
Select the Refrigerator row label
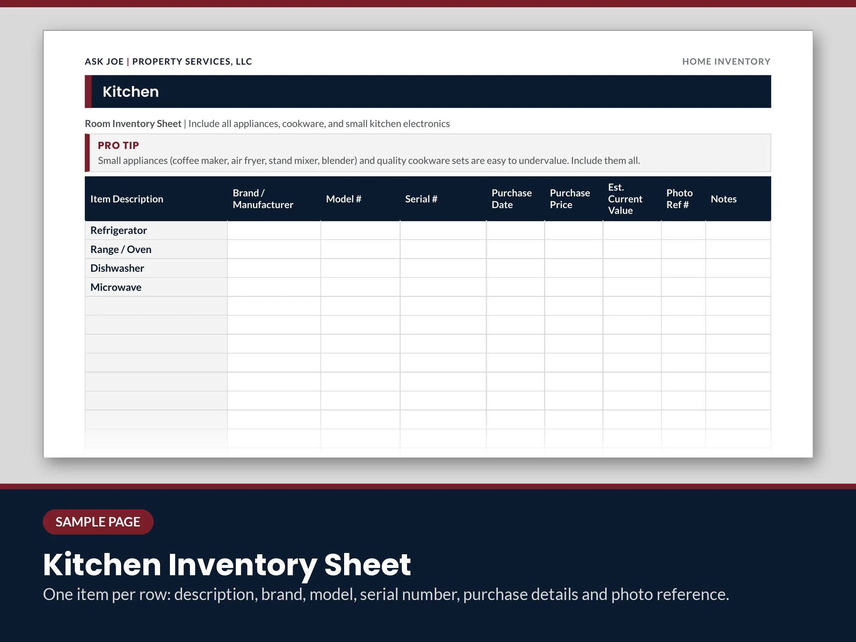point(119,230)
